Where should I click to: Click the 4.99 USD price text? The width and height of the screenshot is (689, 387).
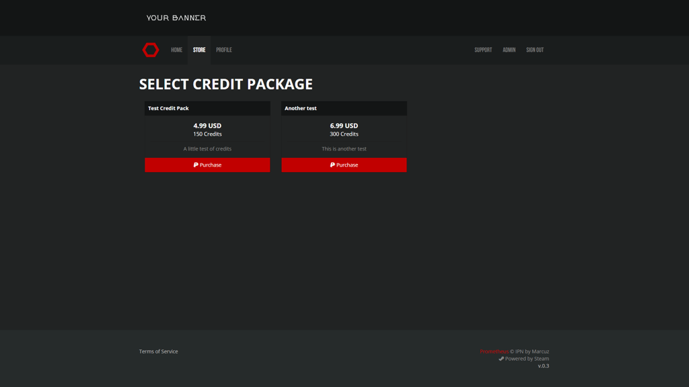207,126
